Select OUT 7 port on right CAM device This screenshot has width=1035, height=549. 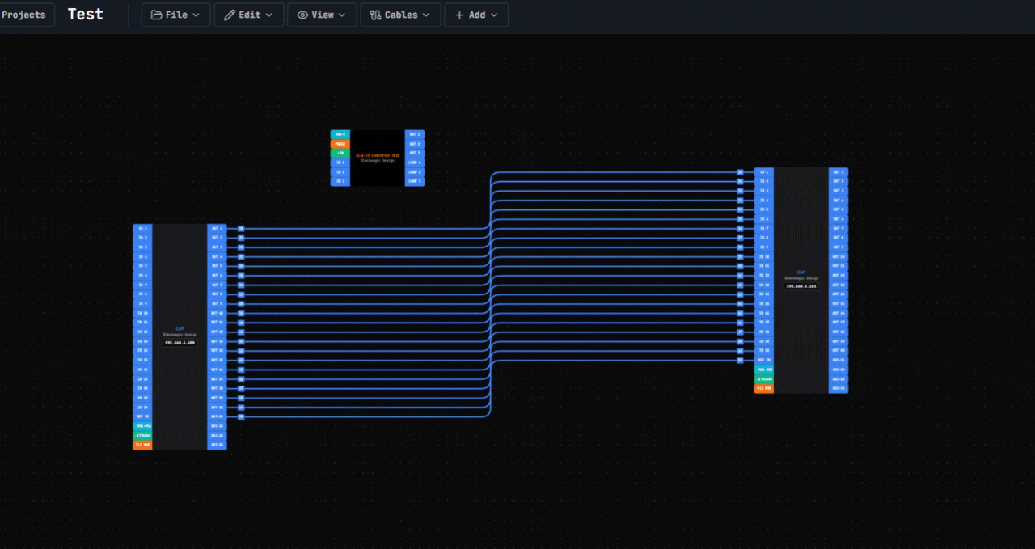pyautogui.click(x=839, y=229)
